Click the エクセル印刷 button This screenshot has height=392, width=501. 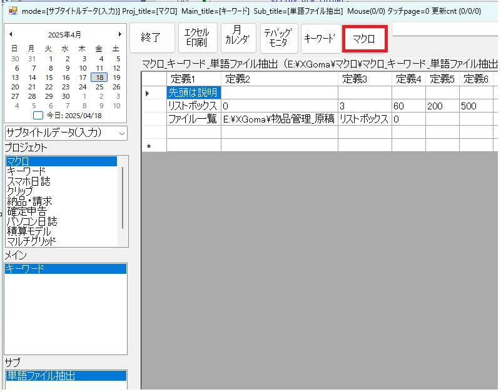(197, 38)
